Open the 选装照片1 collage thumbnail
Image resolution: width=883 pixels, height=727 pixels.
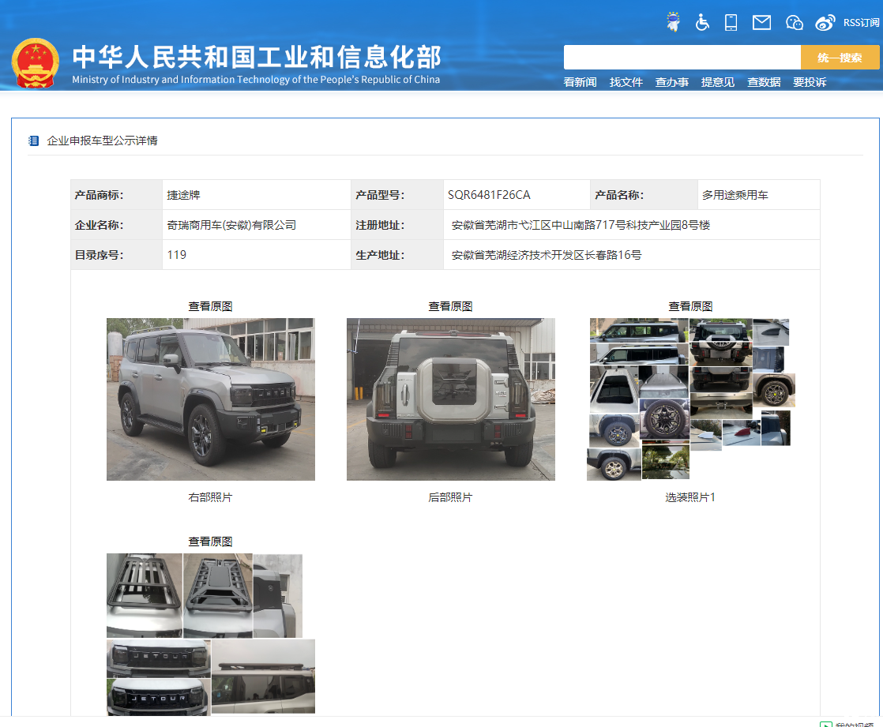pyautogui.click(x=690, y=399)
